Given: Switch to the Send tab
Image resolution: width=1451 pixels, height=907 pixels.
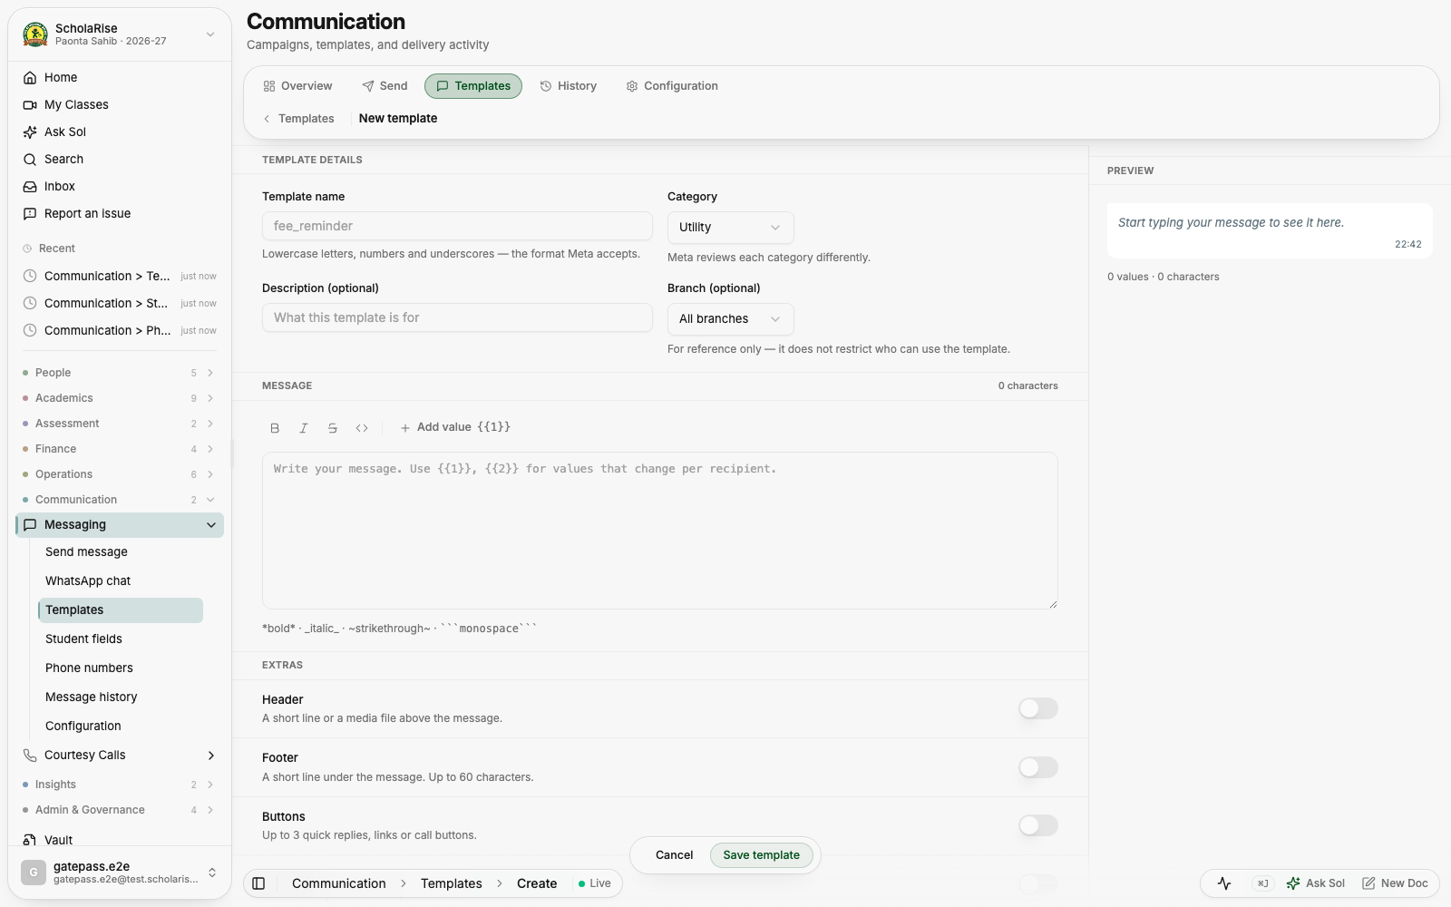Looking at the screenshot, I should coord(385,86).
